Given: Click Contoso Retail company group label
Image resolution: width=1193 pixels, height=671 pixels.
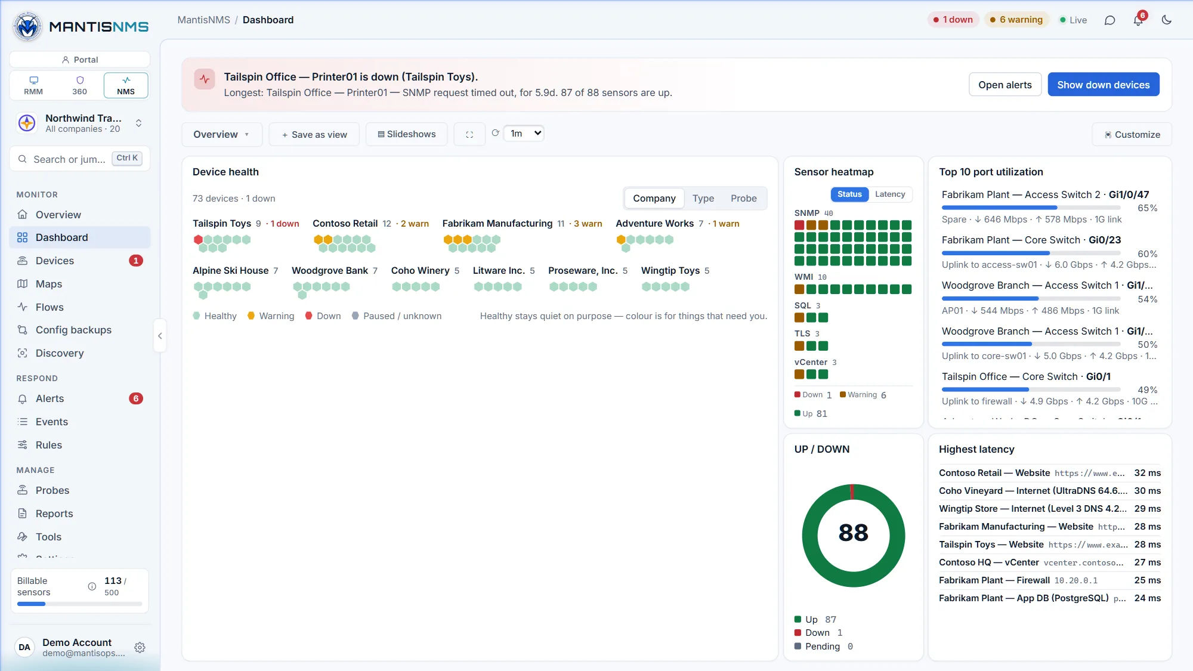Looking at the screenshot, I should tap(345, 224).
